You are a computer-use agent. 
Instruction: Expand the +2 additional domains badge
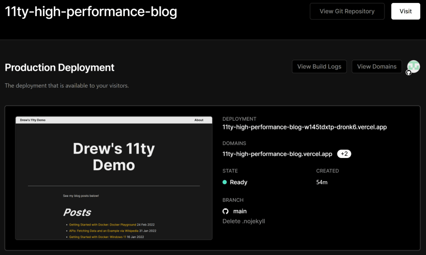[344, 154]
